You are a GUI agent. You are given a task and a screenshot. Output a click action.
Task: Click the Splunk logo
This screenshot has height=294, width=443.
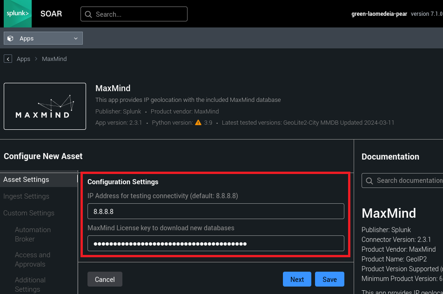point(16,14)
